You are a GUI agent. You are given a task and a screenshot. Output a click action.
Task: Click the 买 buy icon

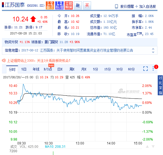point(87,5)
